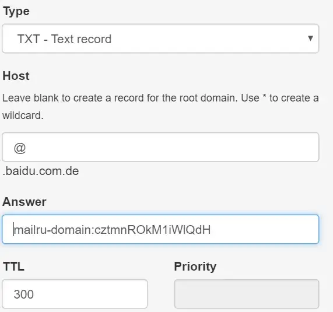The image size is (333, 312).
Task: Click the Host label
Action: click(16, 76)
